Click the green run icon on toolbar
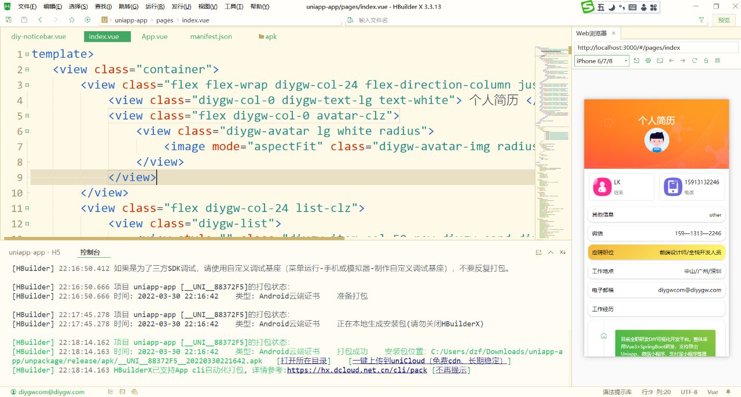The image size is (741, 397). (x=88, y=19)
